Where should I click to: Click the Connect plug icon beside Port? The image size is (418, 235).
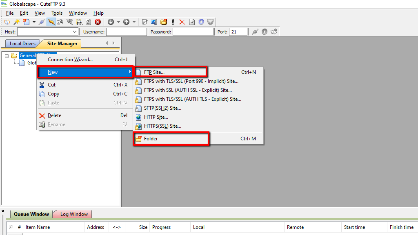coord(255,31)
